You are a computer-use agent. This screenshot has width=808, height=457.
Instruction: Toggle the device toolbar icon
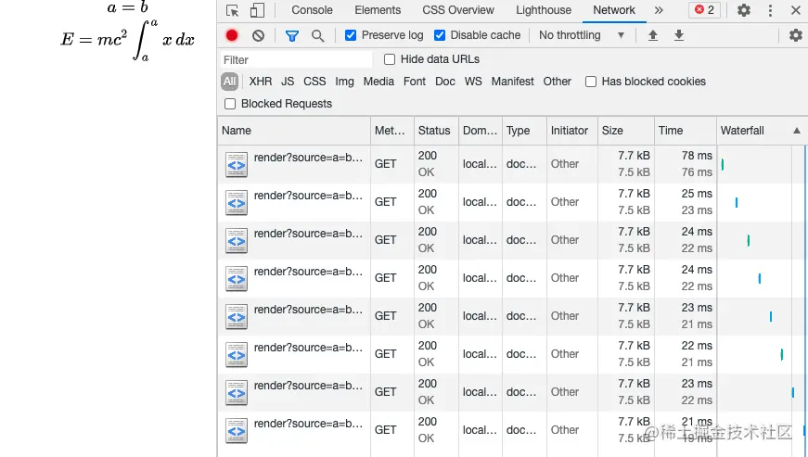pyautogui.click(x=257, y=10)
